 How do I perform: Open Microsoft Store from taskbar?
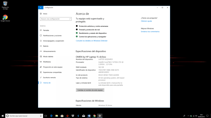(62, 116)
